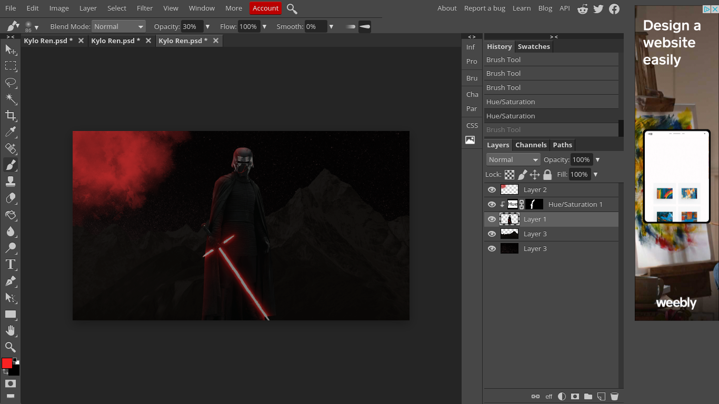Hide the Hue/Saturation 1 layer eye
Image resolution: width=719 pixels, height=404 pixels.
(492, 204)
